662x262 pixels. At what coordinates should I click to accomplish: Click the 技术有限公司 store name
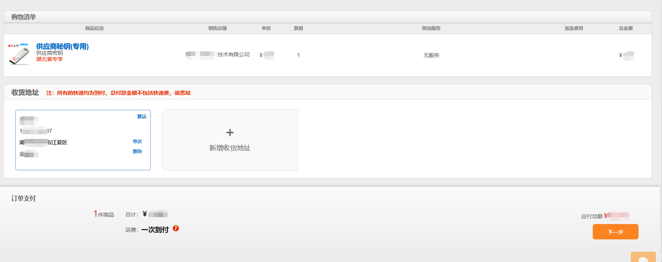pyautogui.click(x=233, y=55)
